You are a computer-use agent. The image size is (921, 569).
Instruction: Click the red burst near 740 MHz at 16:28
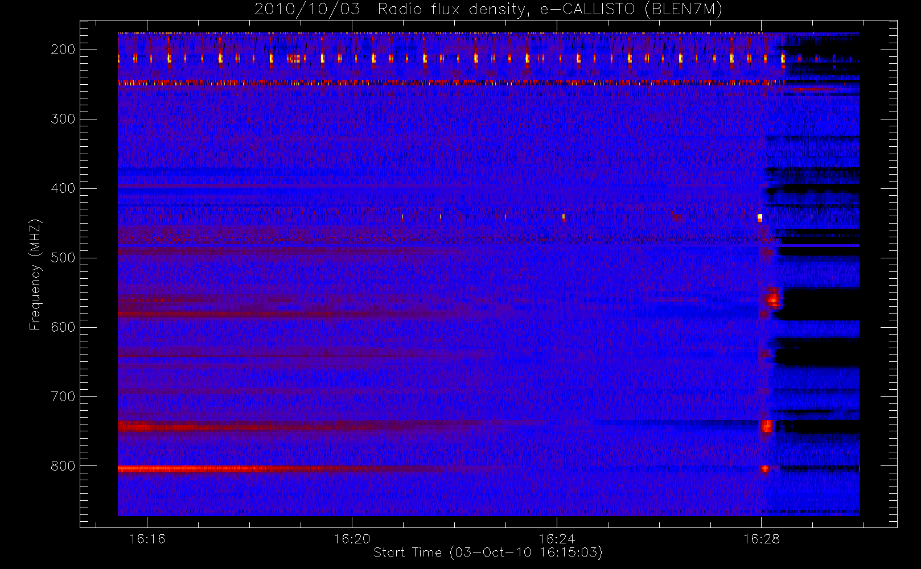767,426
